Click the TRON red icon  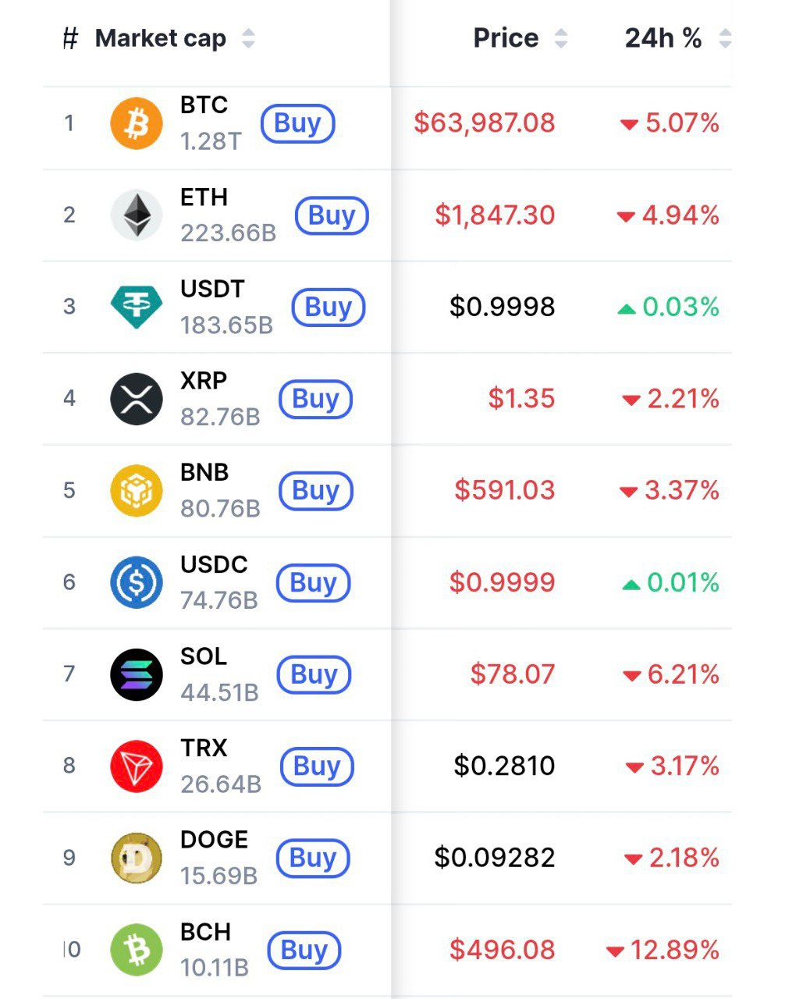(137, 766)
